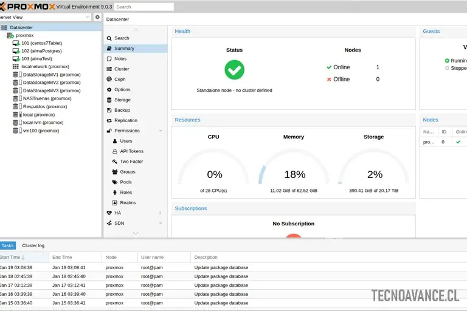This screenshot has width=467, height=311.
Task: Click the Storage 2% gauge
Action: pyautogui.click(x=374, y=166)
